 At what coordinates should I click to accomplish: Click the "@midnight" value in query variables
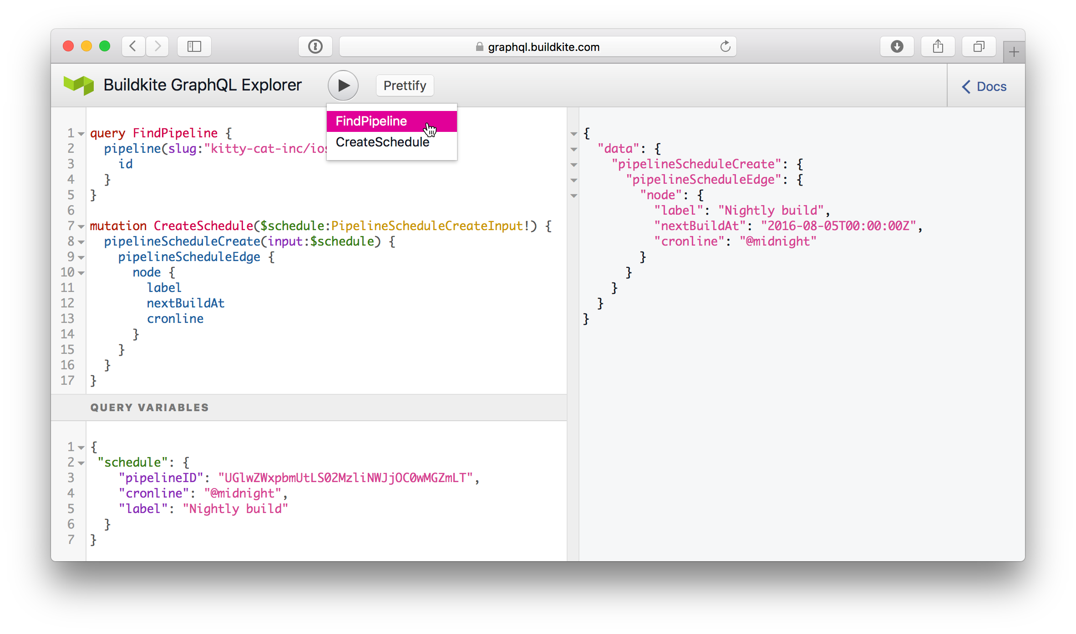[x=243, y=493]
